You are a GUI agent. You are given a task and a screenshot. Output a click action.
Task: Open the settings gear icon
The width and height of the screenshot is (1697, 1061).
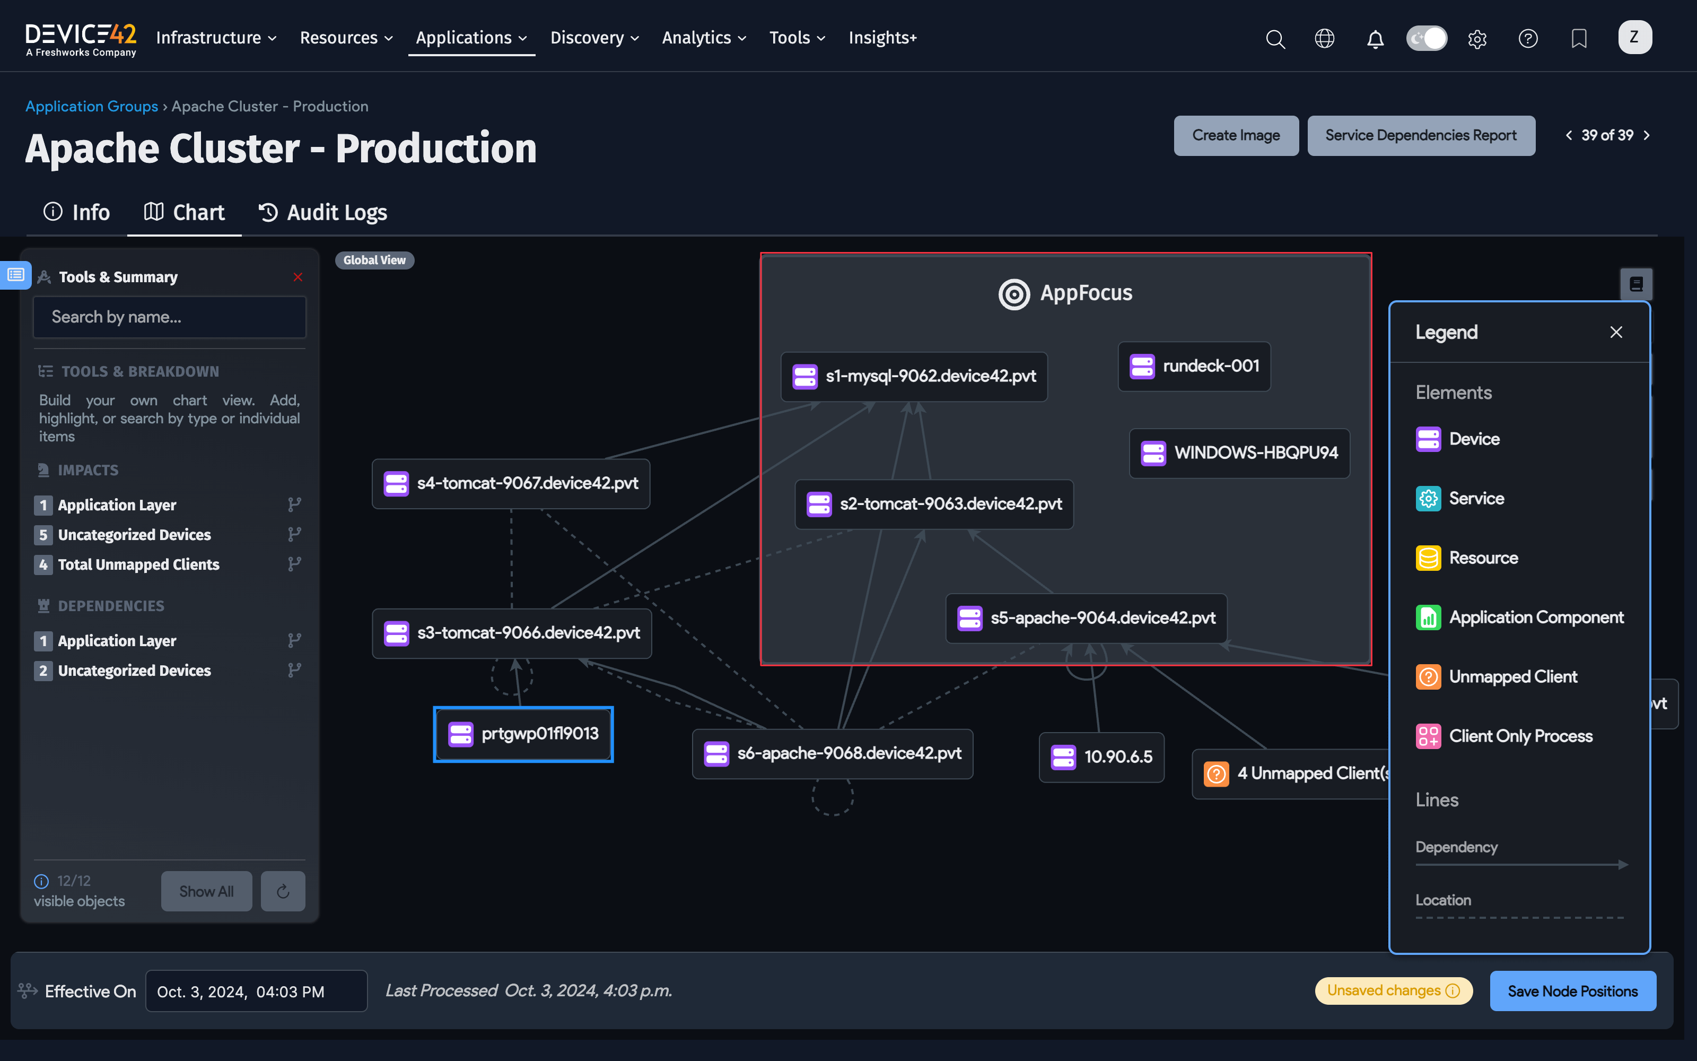click(1477, 39)
